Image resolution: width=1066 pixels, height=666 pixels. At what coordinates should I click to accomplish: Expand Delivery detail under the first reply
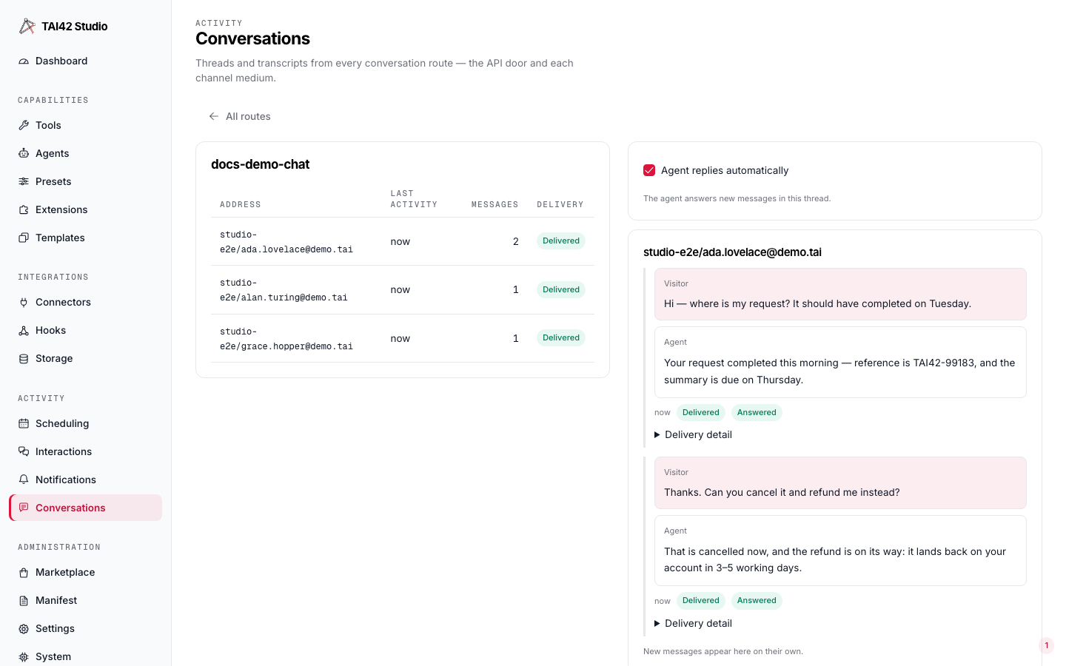pos(693,435)
